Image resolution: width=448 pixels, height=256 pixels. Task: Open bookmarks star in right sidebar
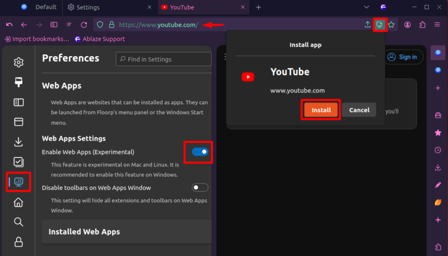[438, 133]
